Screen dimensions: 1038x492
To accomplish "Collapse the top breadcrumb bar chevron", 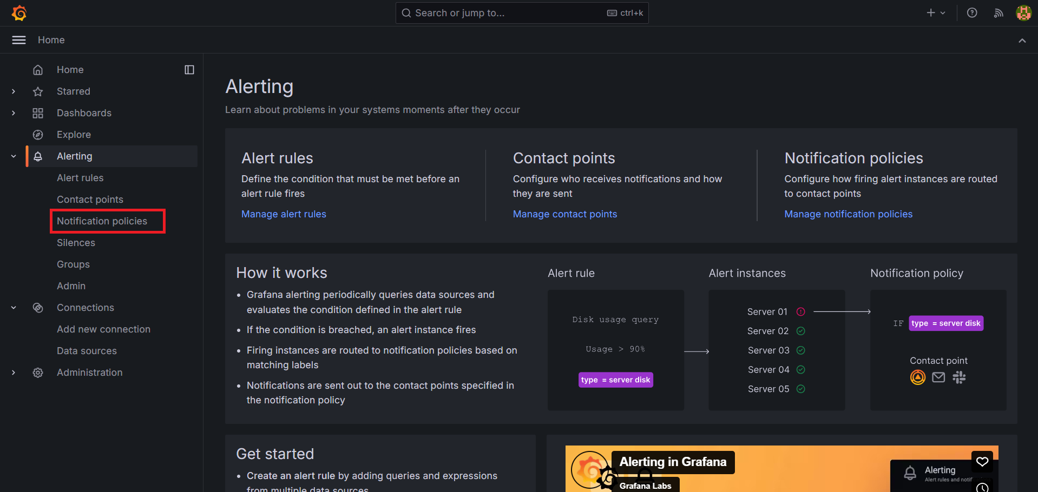I will [1022, 41].
